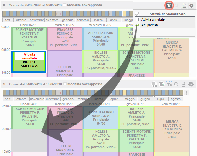Select LETTERE MANZONI A. lesson in top timetable
The height and width of the screenshot is (156, 197).
point(65,64)
